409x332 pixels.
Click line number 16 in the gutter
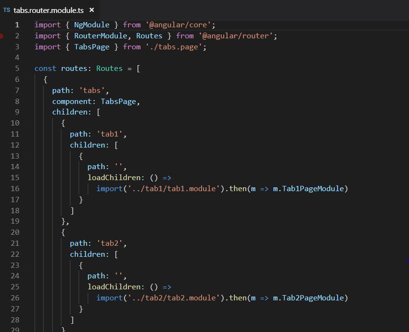pyautogui.click(x=15, y=189)
